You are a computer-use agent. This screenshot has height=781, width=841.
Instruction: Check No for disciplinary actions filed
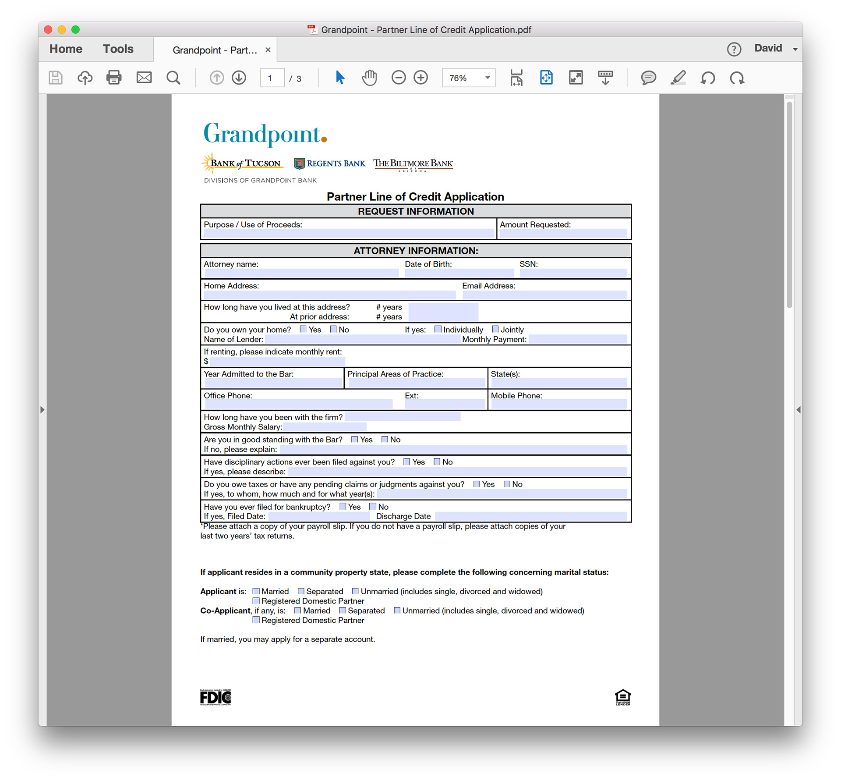pyautogui.click(x=437, y=461)
